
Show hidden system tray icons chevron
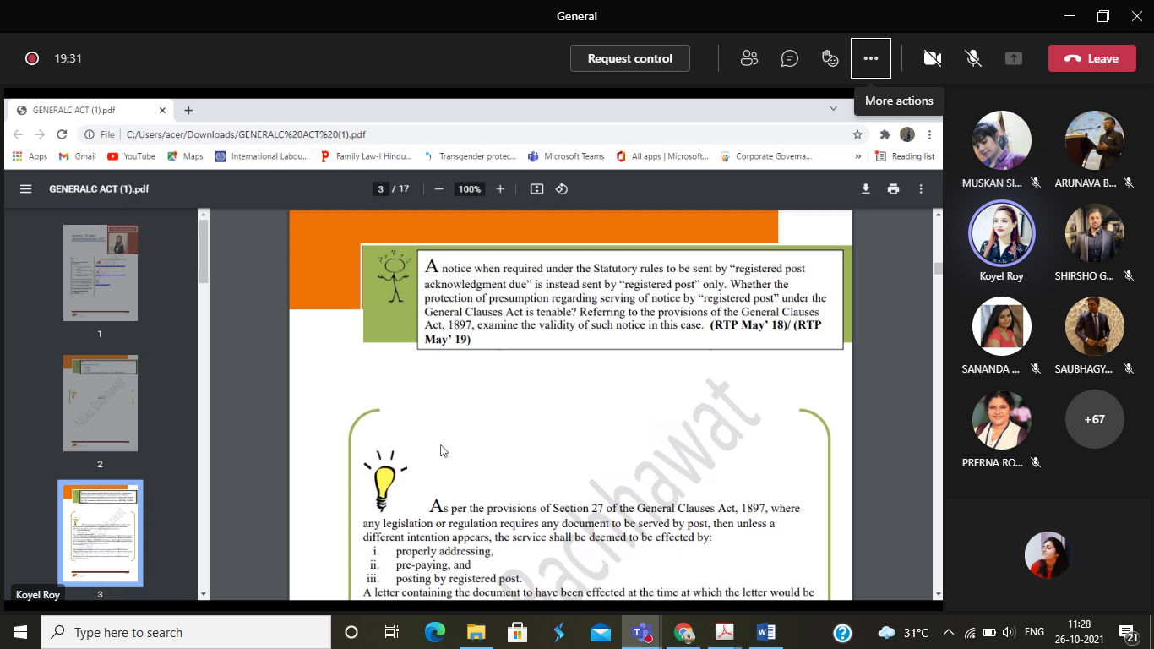tap(948, 632)
